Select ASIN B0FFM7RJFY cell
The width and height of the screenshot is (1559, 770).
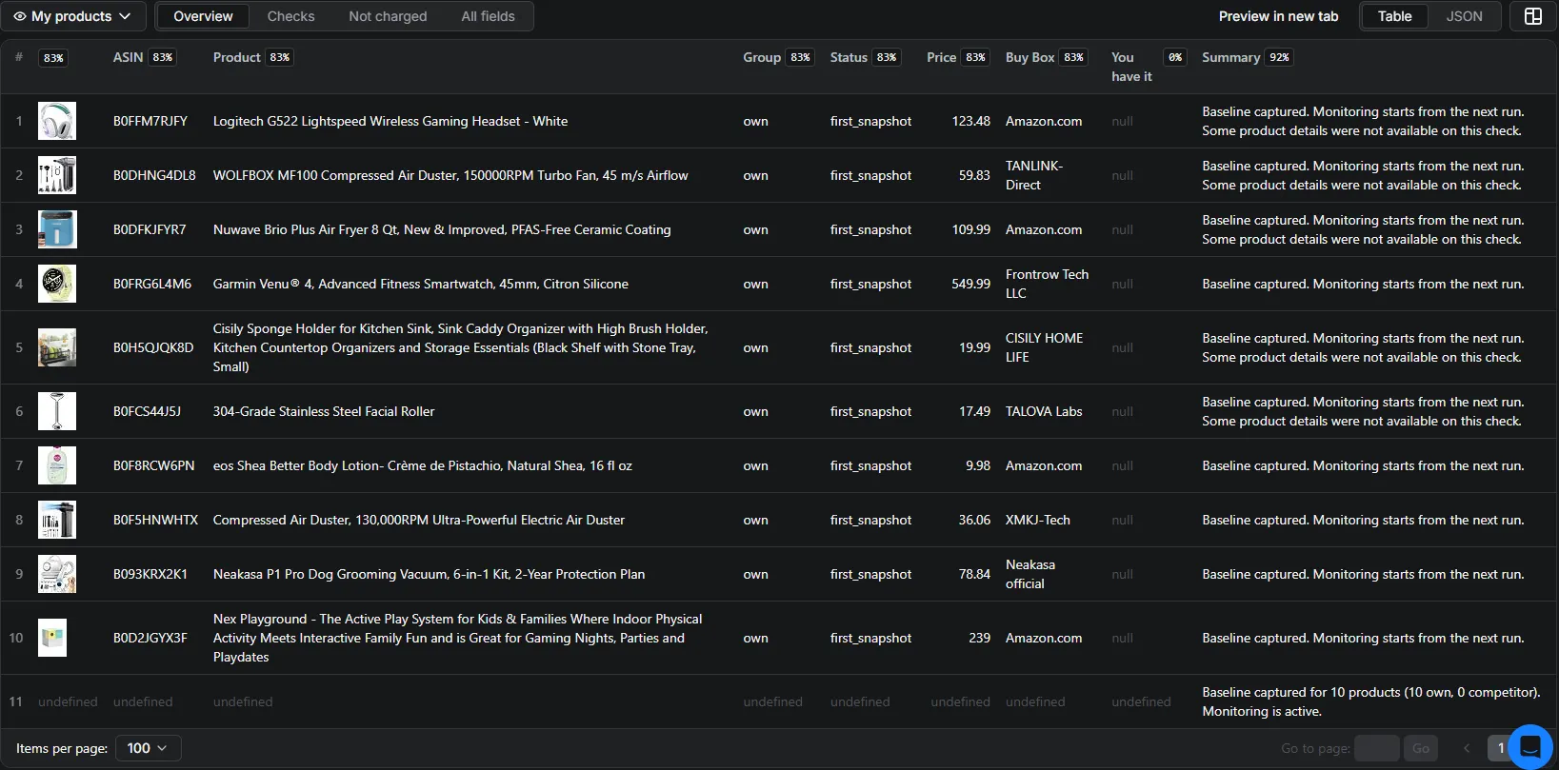(150, 121)
